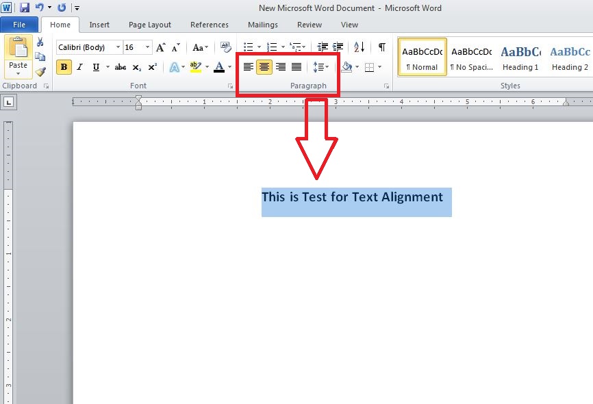Toggle underline on the selected text

(x=97, y=66)
